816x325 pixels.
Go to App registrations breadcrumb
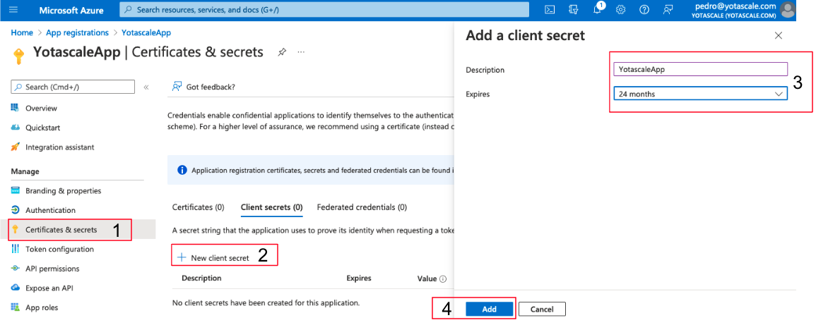[77, 32]
